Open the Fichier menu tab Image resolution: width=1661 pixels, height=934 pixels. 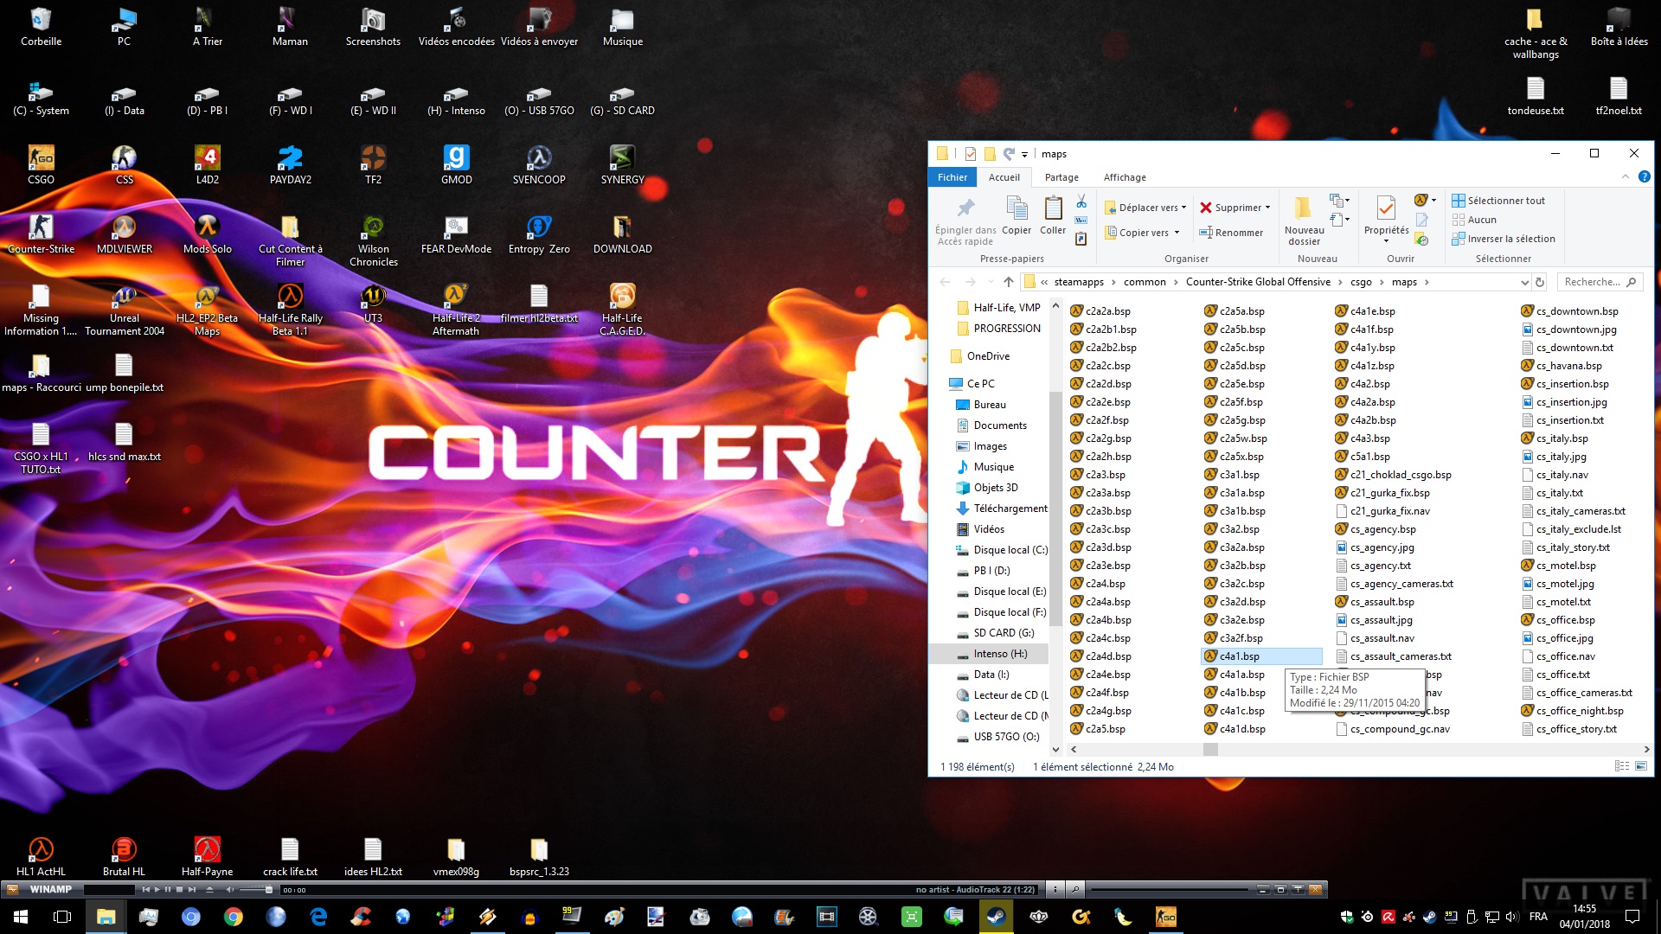point(952,177)
